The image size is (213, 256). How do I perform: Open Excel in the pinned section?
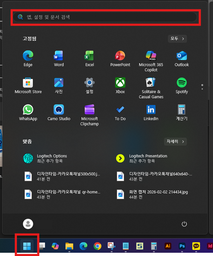(x=90, y=58)
